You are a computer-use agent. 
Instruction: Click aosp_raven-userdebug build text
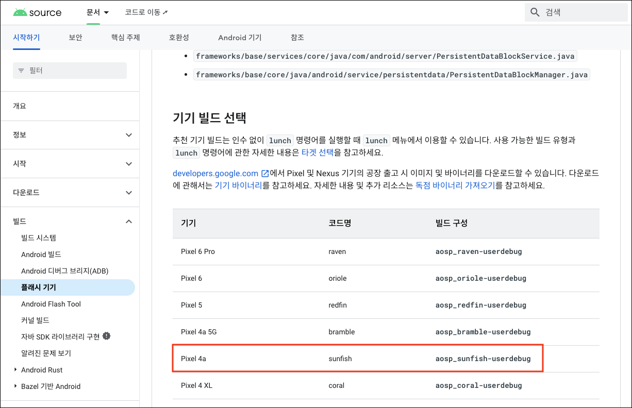(x=479, y=252)
